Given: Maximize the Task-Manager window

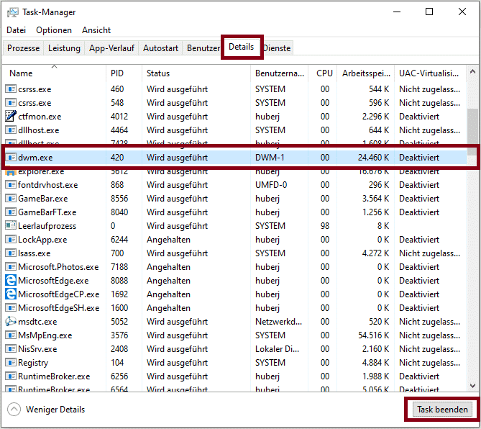Looking at the screenshot, I should 429,12.
